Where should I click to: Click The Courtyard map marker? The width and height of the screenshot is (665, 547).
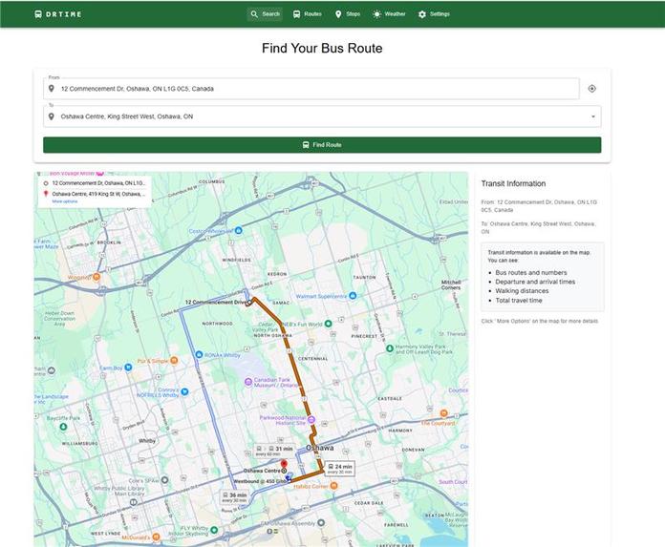(443, 413)
